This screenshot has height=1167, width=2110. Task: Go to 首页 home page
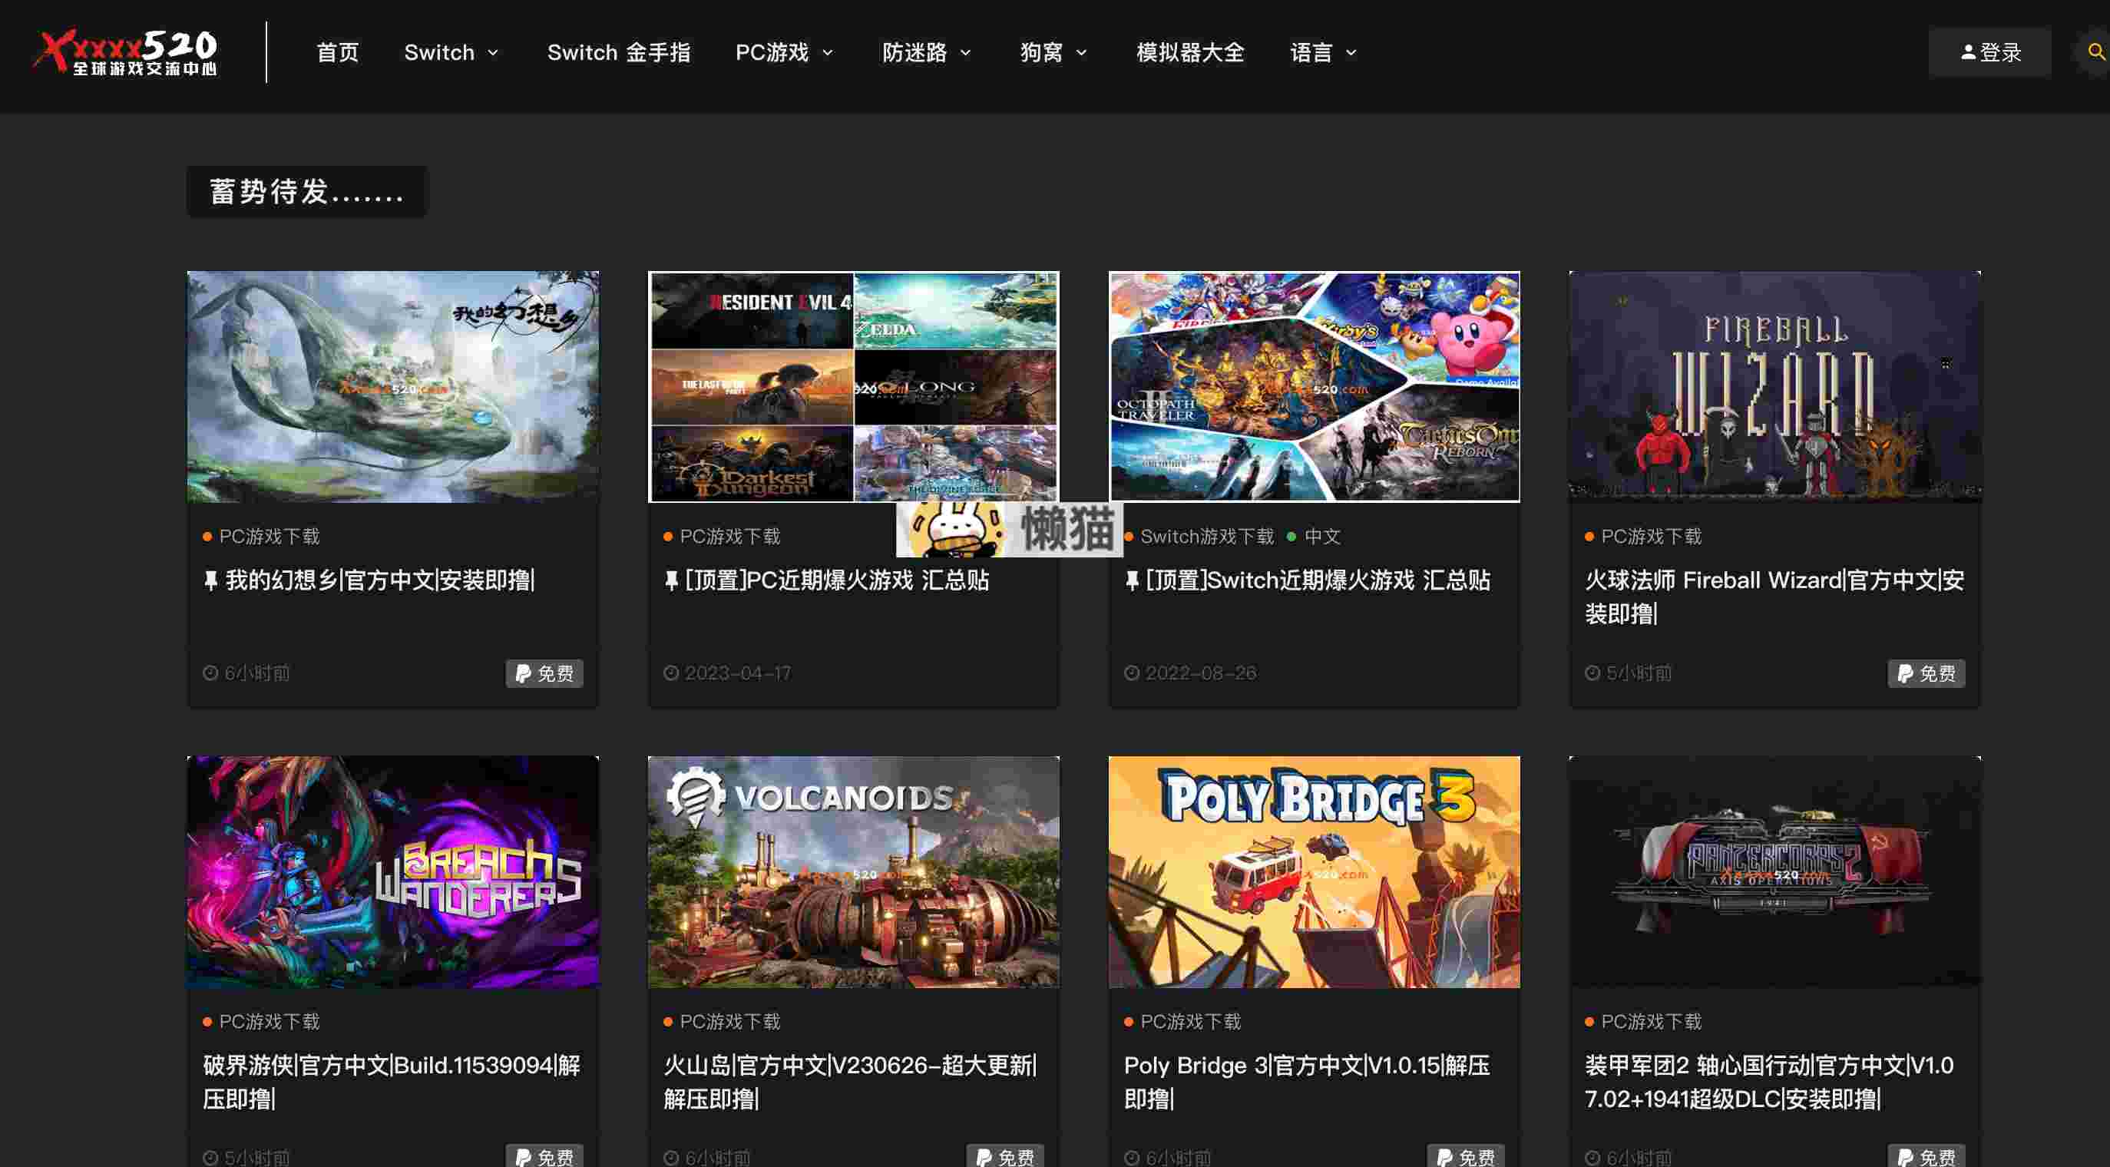click(x=338, y=52)
